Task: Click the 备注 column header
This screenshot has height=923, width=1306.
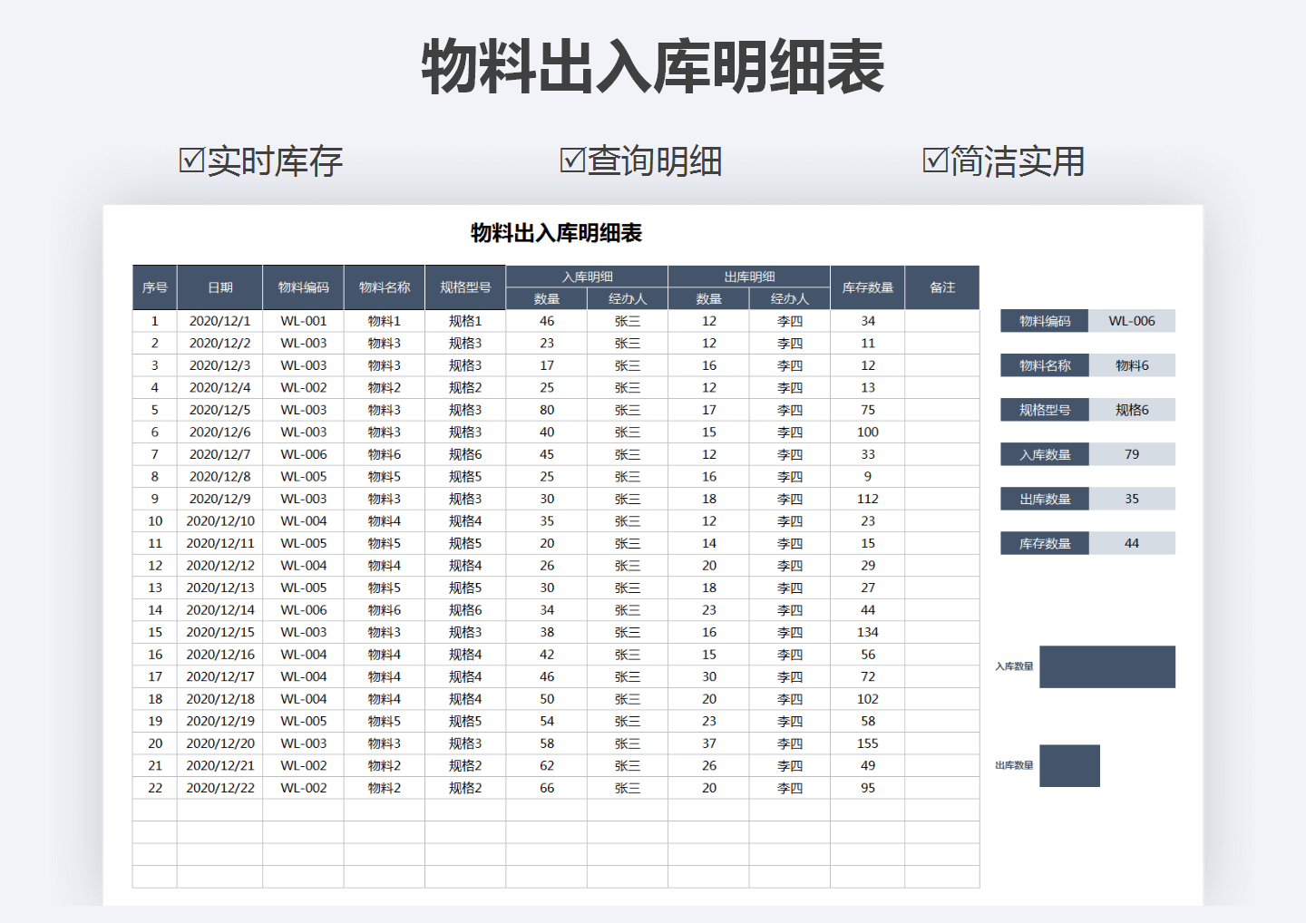Action: tap(942, 287)
